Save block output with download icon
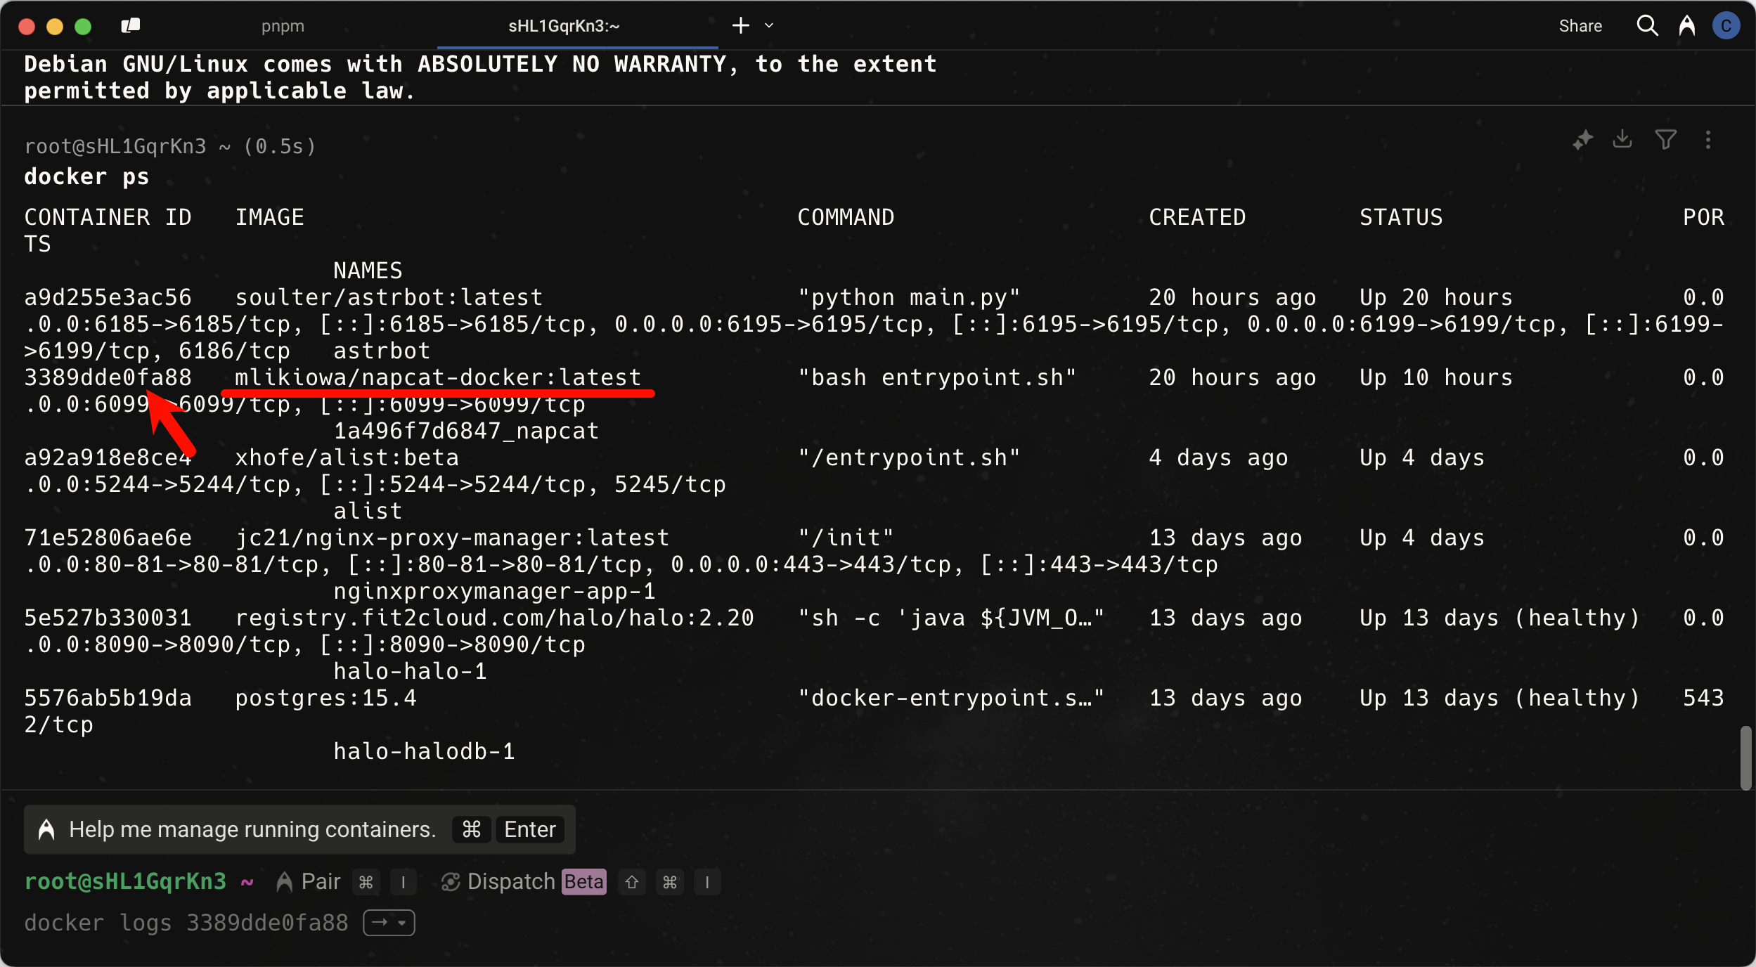This screenshot has height=967, width=1756. coord(1622,139)
